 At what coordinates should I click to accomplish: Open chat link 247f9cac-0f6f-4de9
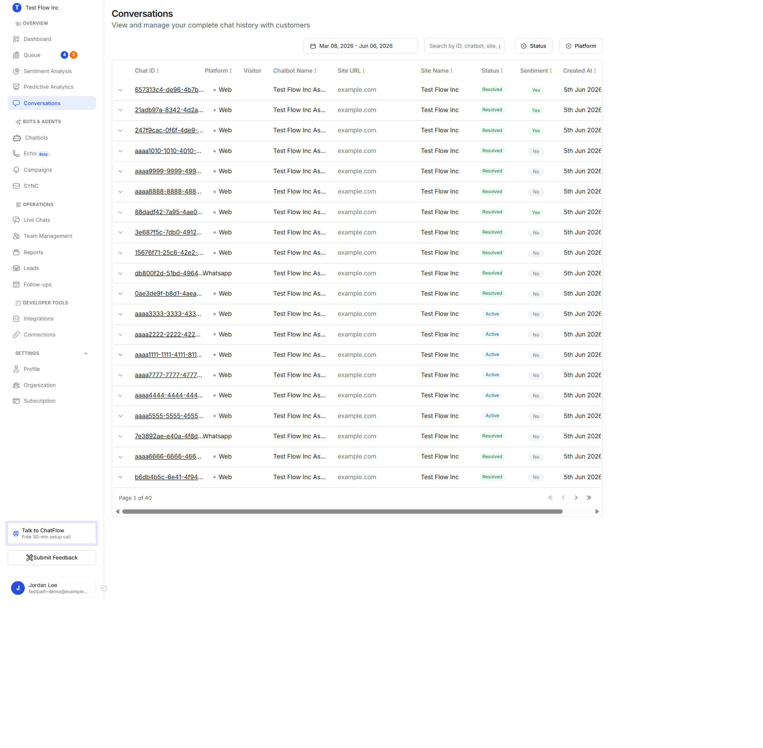click(x=169, y=131)
